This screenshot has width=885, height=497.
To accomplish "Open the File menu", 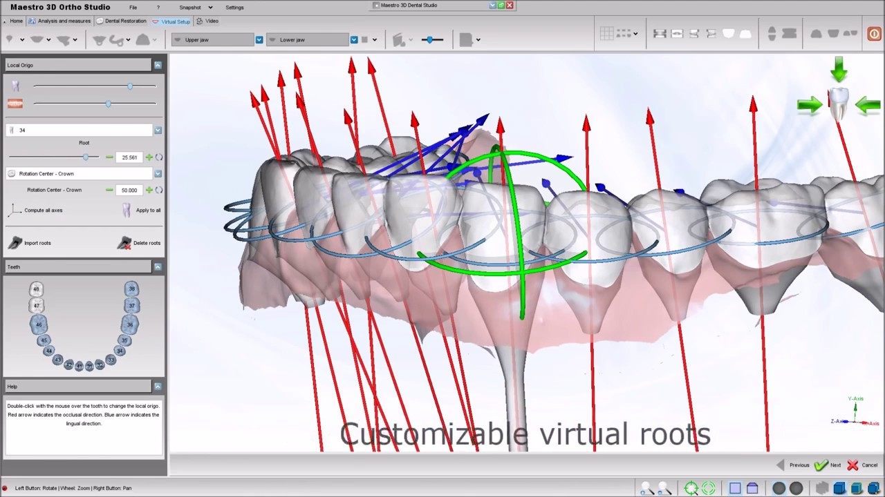I will click(133, 8).
